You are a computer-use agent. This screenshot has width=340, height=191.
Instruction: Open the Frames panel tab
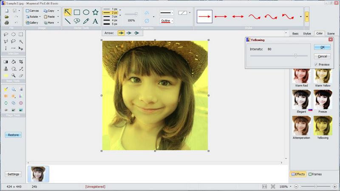(x=315, y=174)
